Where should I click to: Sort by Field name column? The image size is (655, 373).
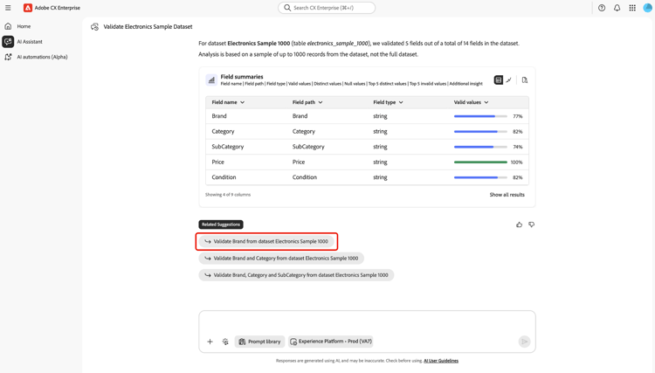(x=228, y=102)
